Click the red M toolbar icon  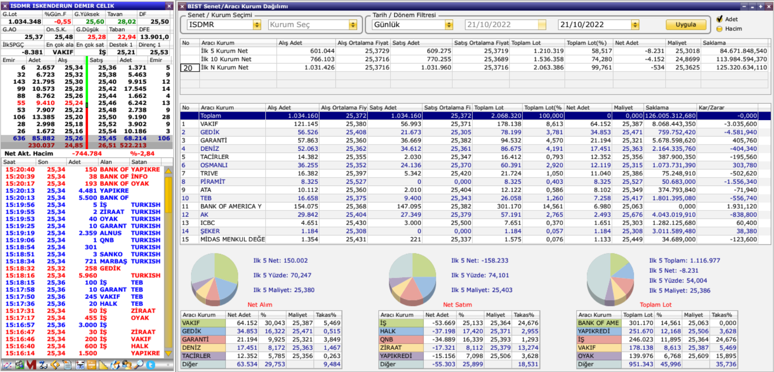pyautogui.click(x=31, y=365)
